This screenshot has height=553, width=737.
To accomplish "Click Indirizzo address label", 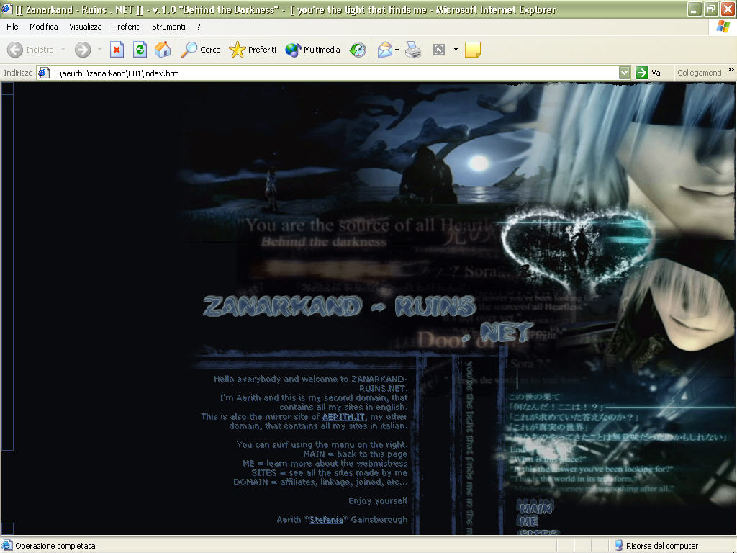I will pyautogui.click(x=18, y=73).
